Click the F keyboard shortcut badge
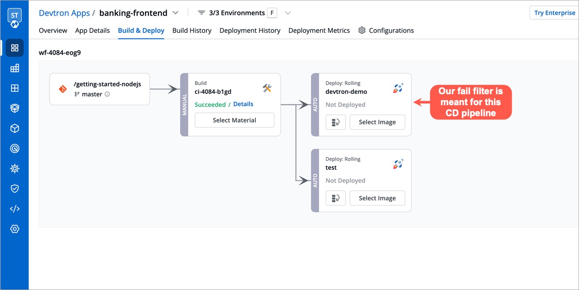Screen dimensions: 579x290 pos(272,13)
